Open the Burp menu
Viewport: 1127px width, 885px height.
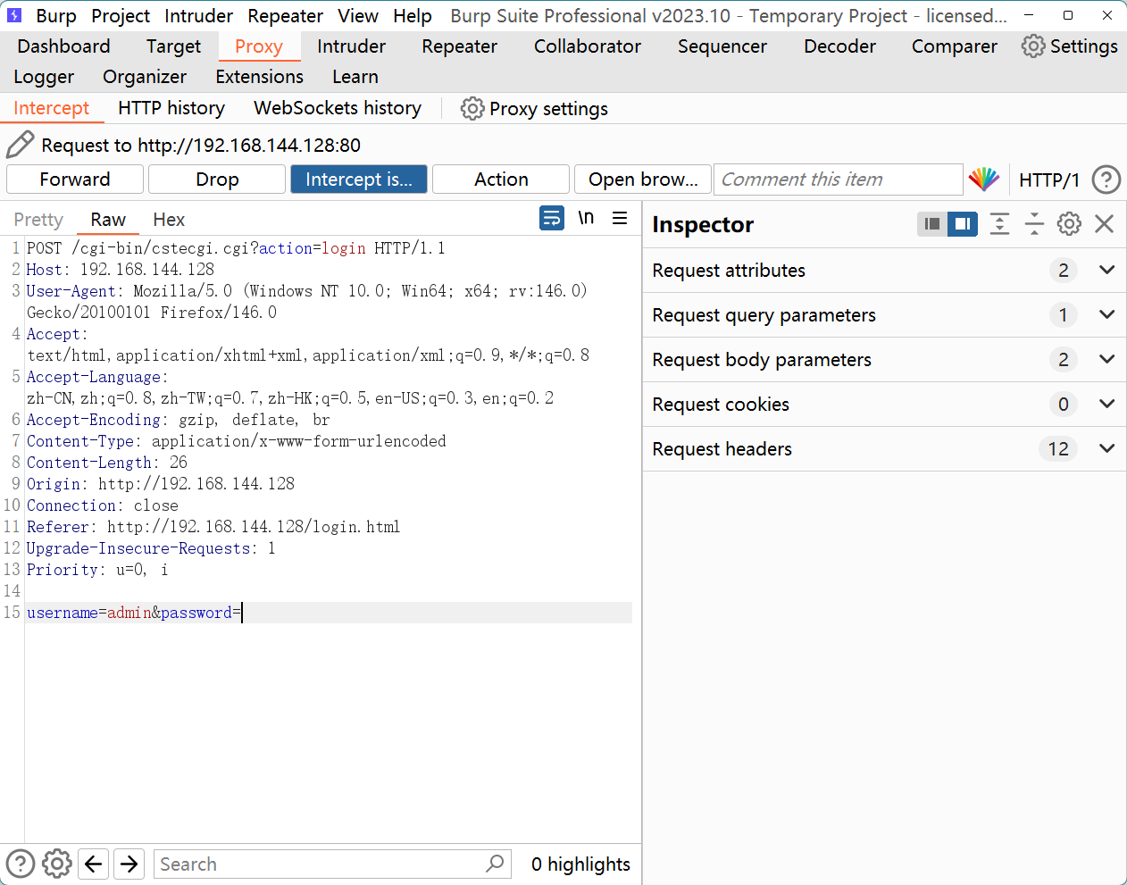click(x=56, y=16)
